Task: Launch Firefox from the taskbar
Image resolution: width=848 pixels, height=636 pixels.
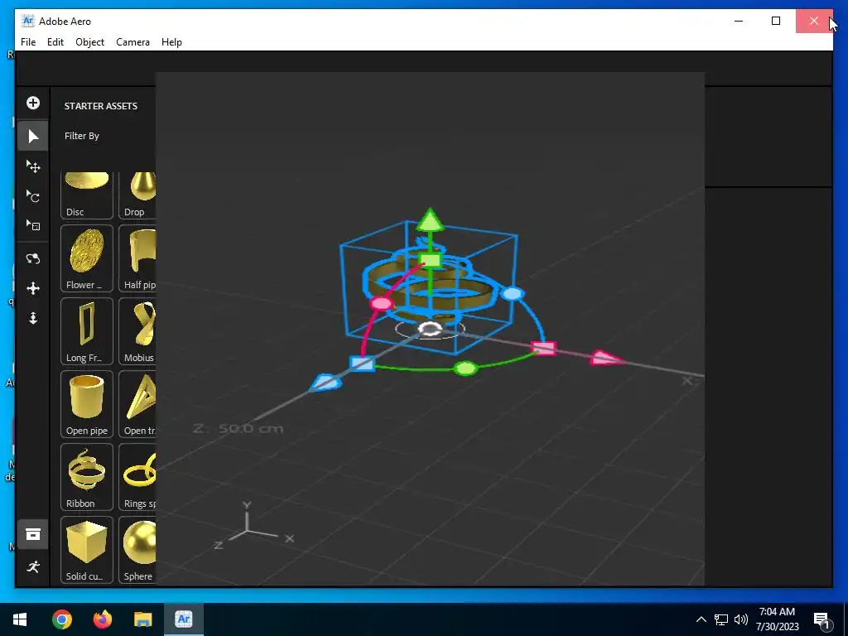Action: point(102,619)
